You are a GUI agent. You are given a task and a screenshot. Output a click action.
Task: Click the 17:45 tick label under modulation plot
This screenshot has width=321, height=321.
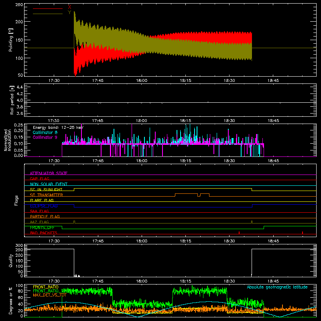pos(98,161)
